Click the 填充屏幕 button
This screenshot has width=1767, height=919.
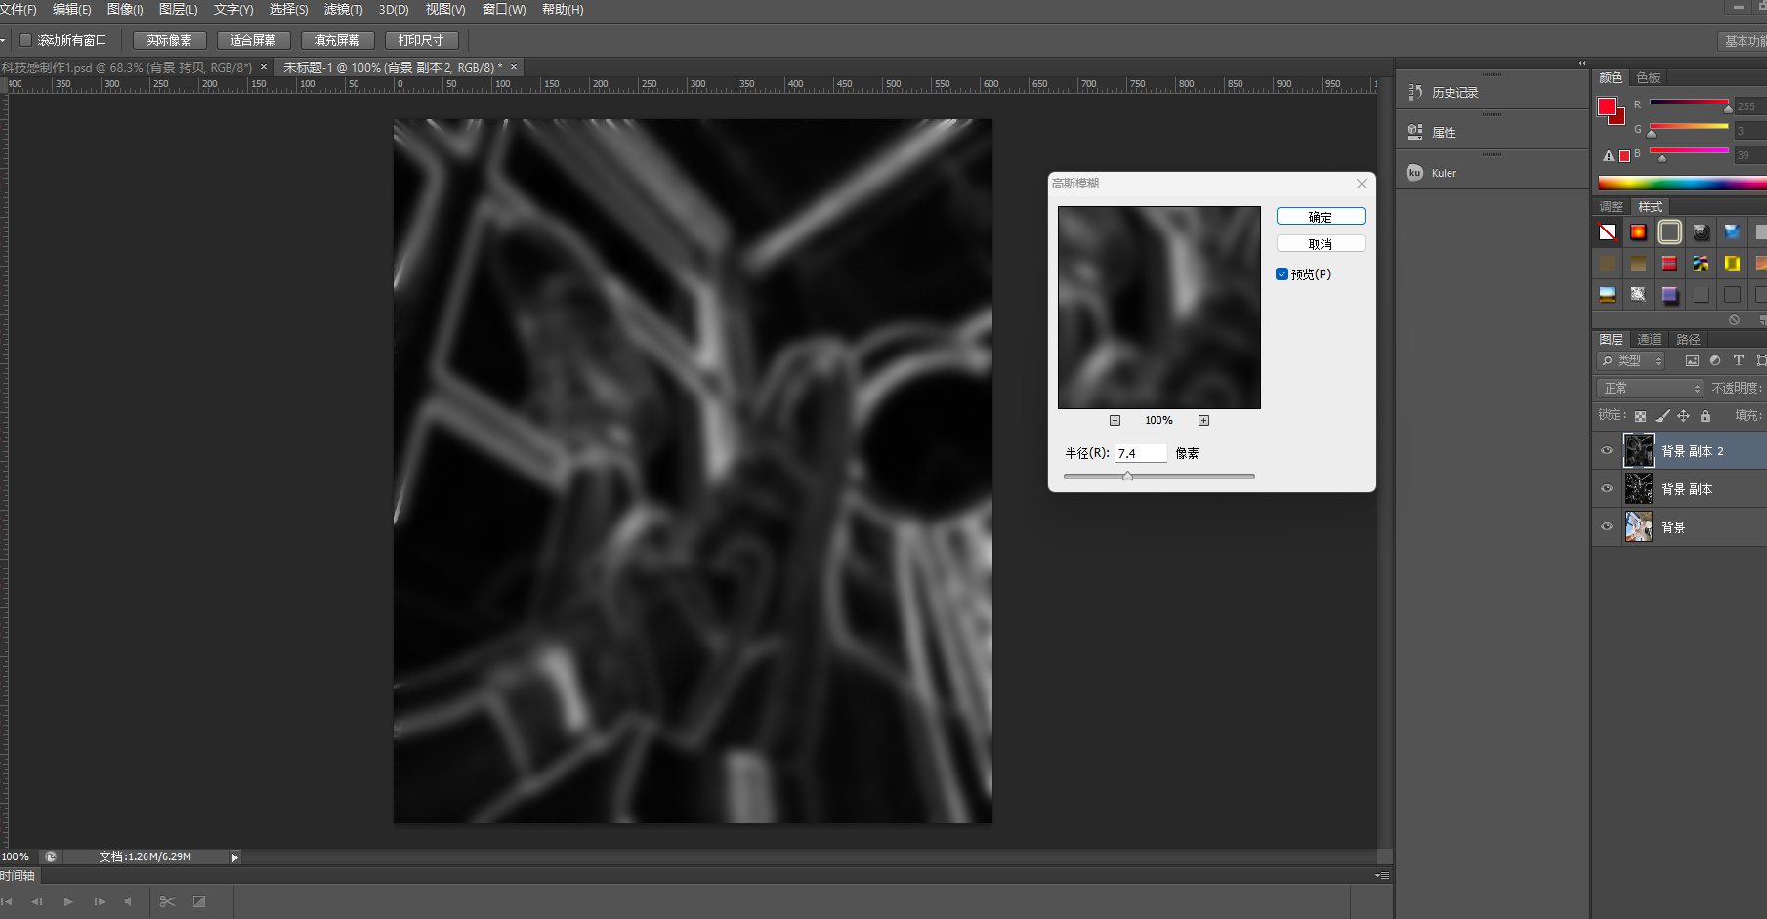[337, 40]
